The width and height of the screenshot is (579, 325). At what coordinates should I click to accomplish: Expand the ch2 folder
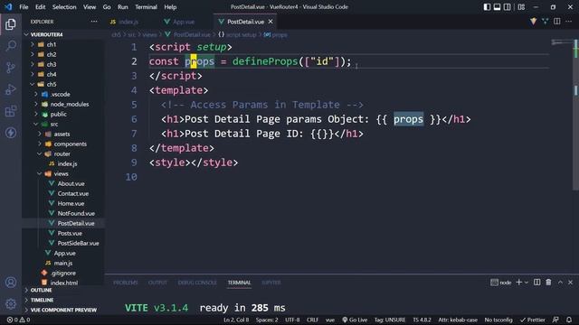52,54
